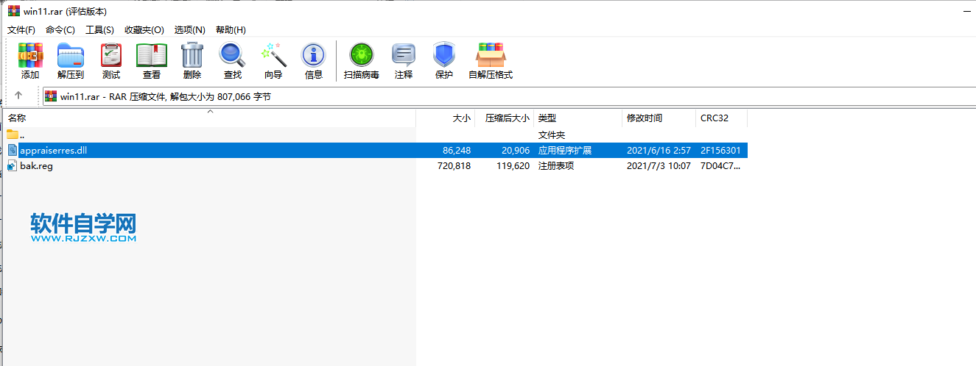Viewport: 976px width, 366px height.
Task: Open the 命令(C) menu
Action: [60, 29]
